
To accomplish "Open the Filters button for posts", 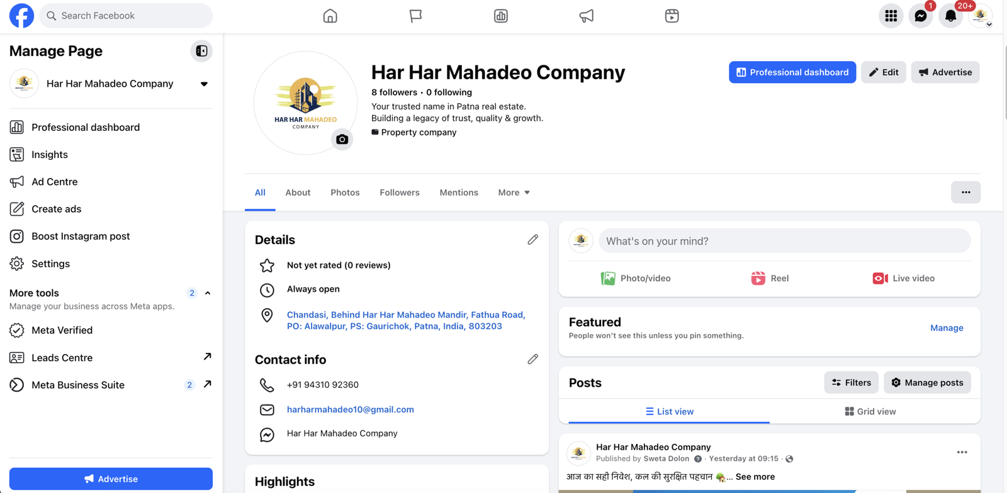I will click(x=851, y=382).
